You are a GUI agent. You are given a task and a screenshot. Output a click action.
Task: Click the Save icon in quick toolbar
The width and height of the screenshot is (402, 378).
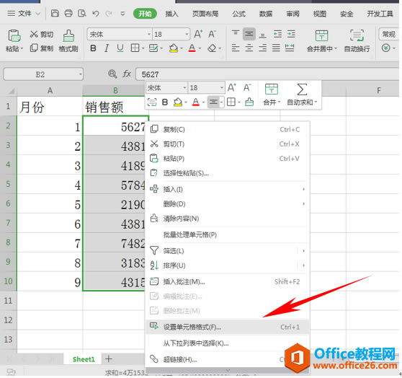coord(55,14)
